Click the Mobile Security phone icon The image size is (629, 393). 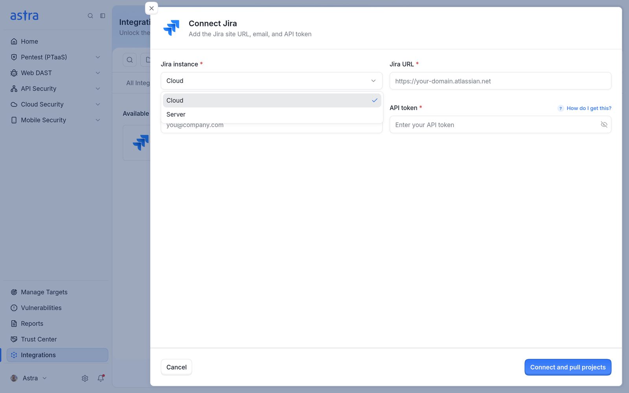pyautogui.click(x=14, y=120)
